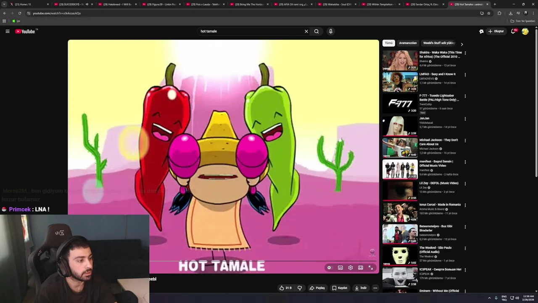This screenshot has width=538, height=303.
Task: Open options for IC3PEAK video
Action: pyautogui.click(x=465, y=270)
